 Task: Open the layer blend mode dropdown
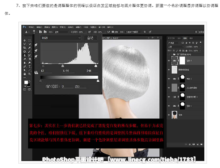coord(176,47)
